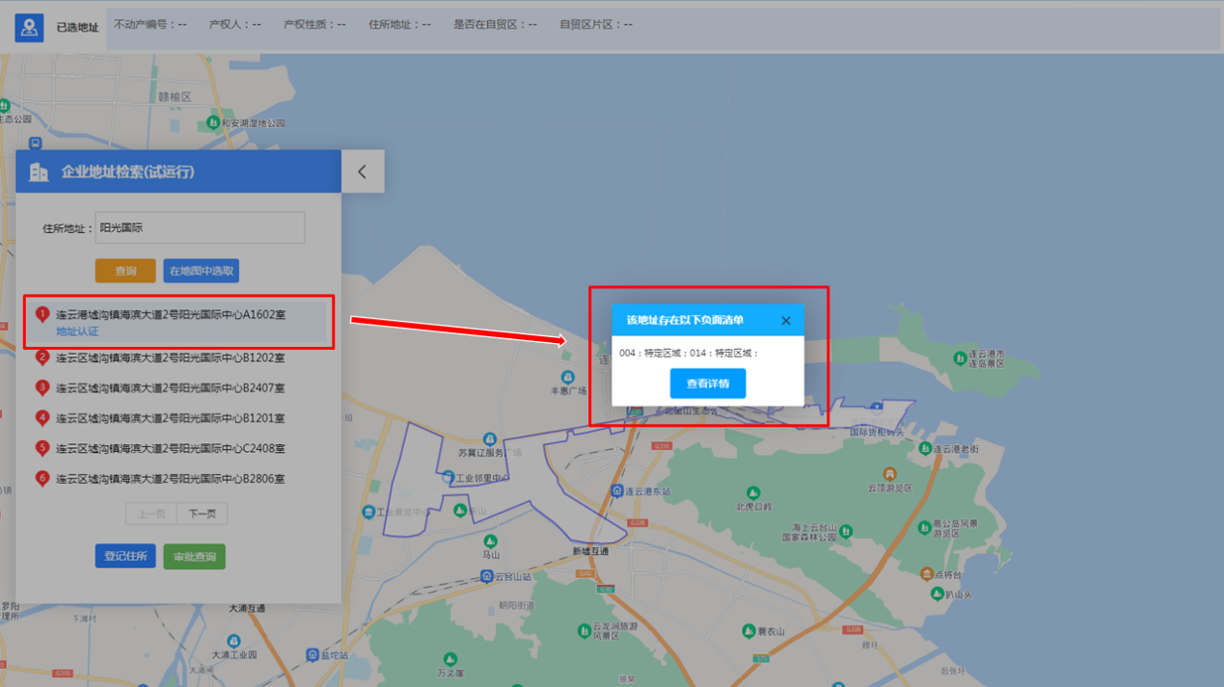Click 在地图中选取 button
The height and width of the screenshot is (687, 1224).
click(201, 272)
